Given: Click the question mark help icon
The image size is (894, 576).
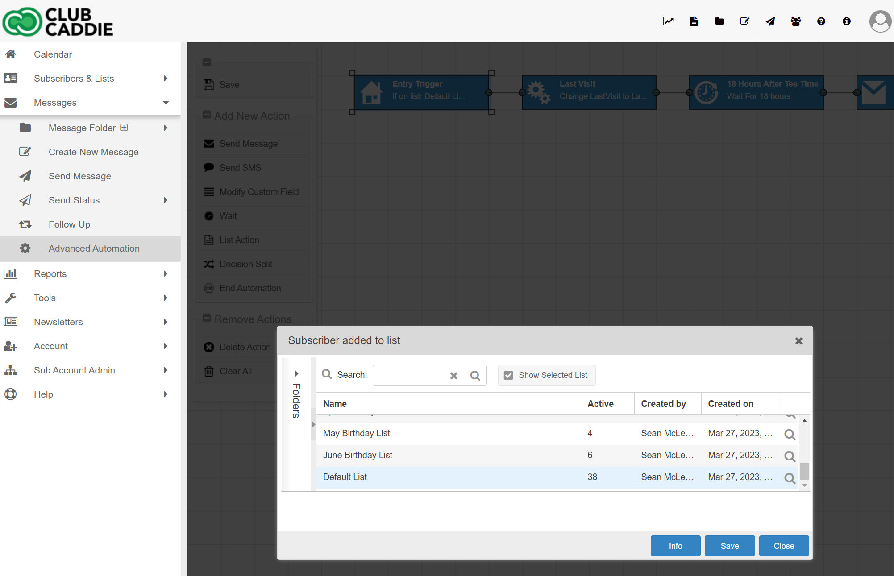Looking at the screenshot, I should [x=821, y=21].
